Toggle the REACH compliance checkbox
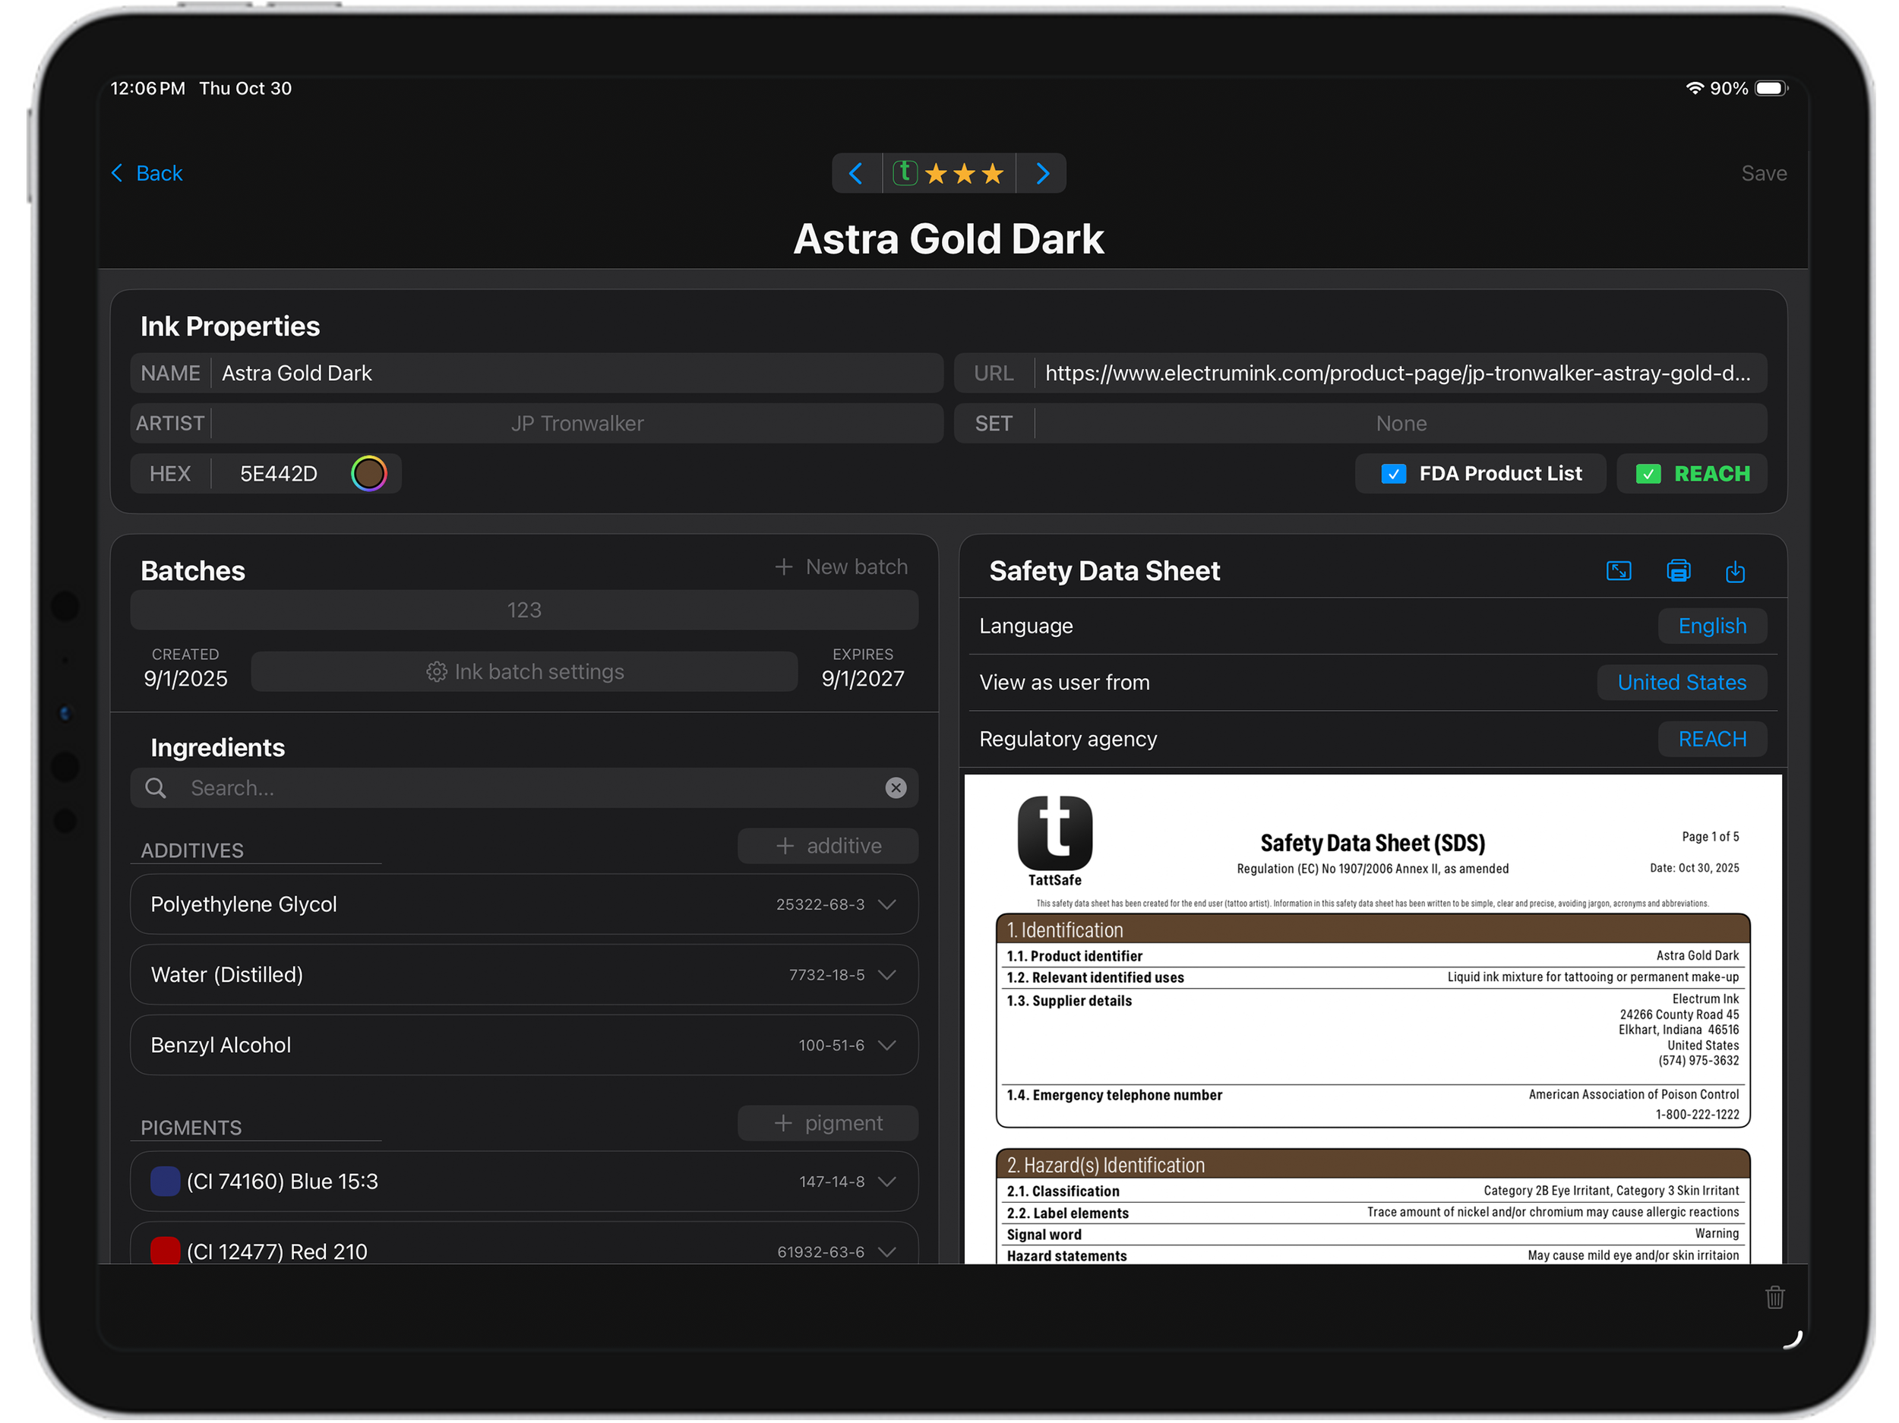 click(x=1648, y=474)
